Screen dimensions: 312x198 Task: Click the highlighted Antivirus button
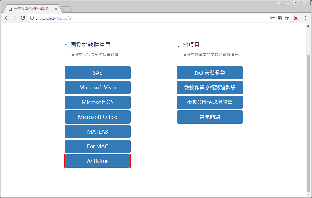[97, 161]
